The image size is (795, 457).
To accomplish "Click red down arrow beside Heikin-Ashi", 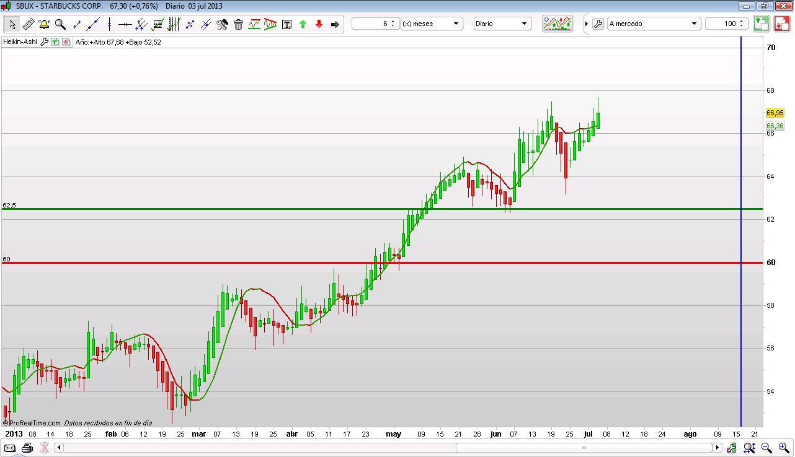I will [x=65, y=42].
